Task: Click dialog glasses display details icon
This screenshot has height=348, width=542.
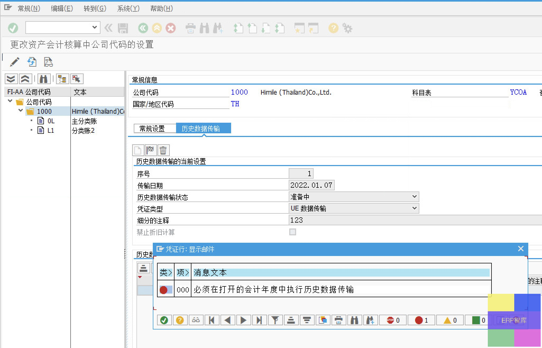Action: coord(196,320)
